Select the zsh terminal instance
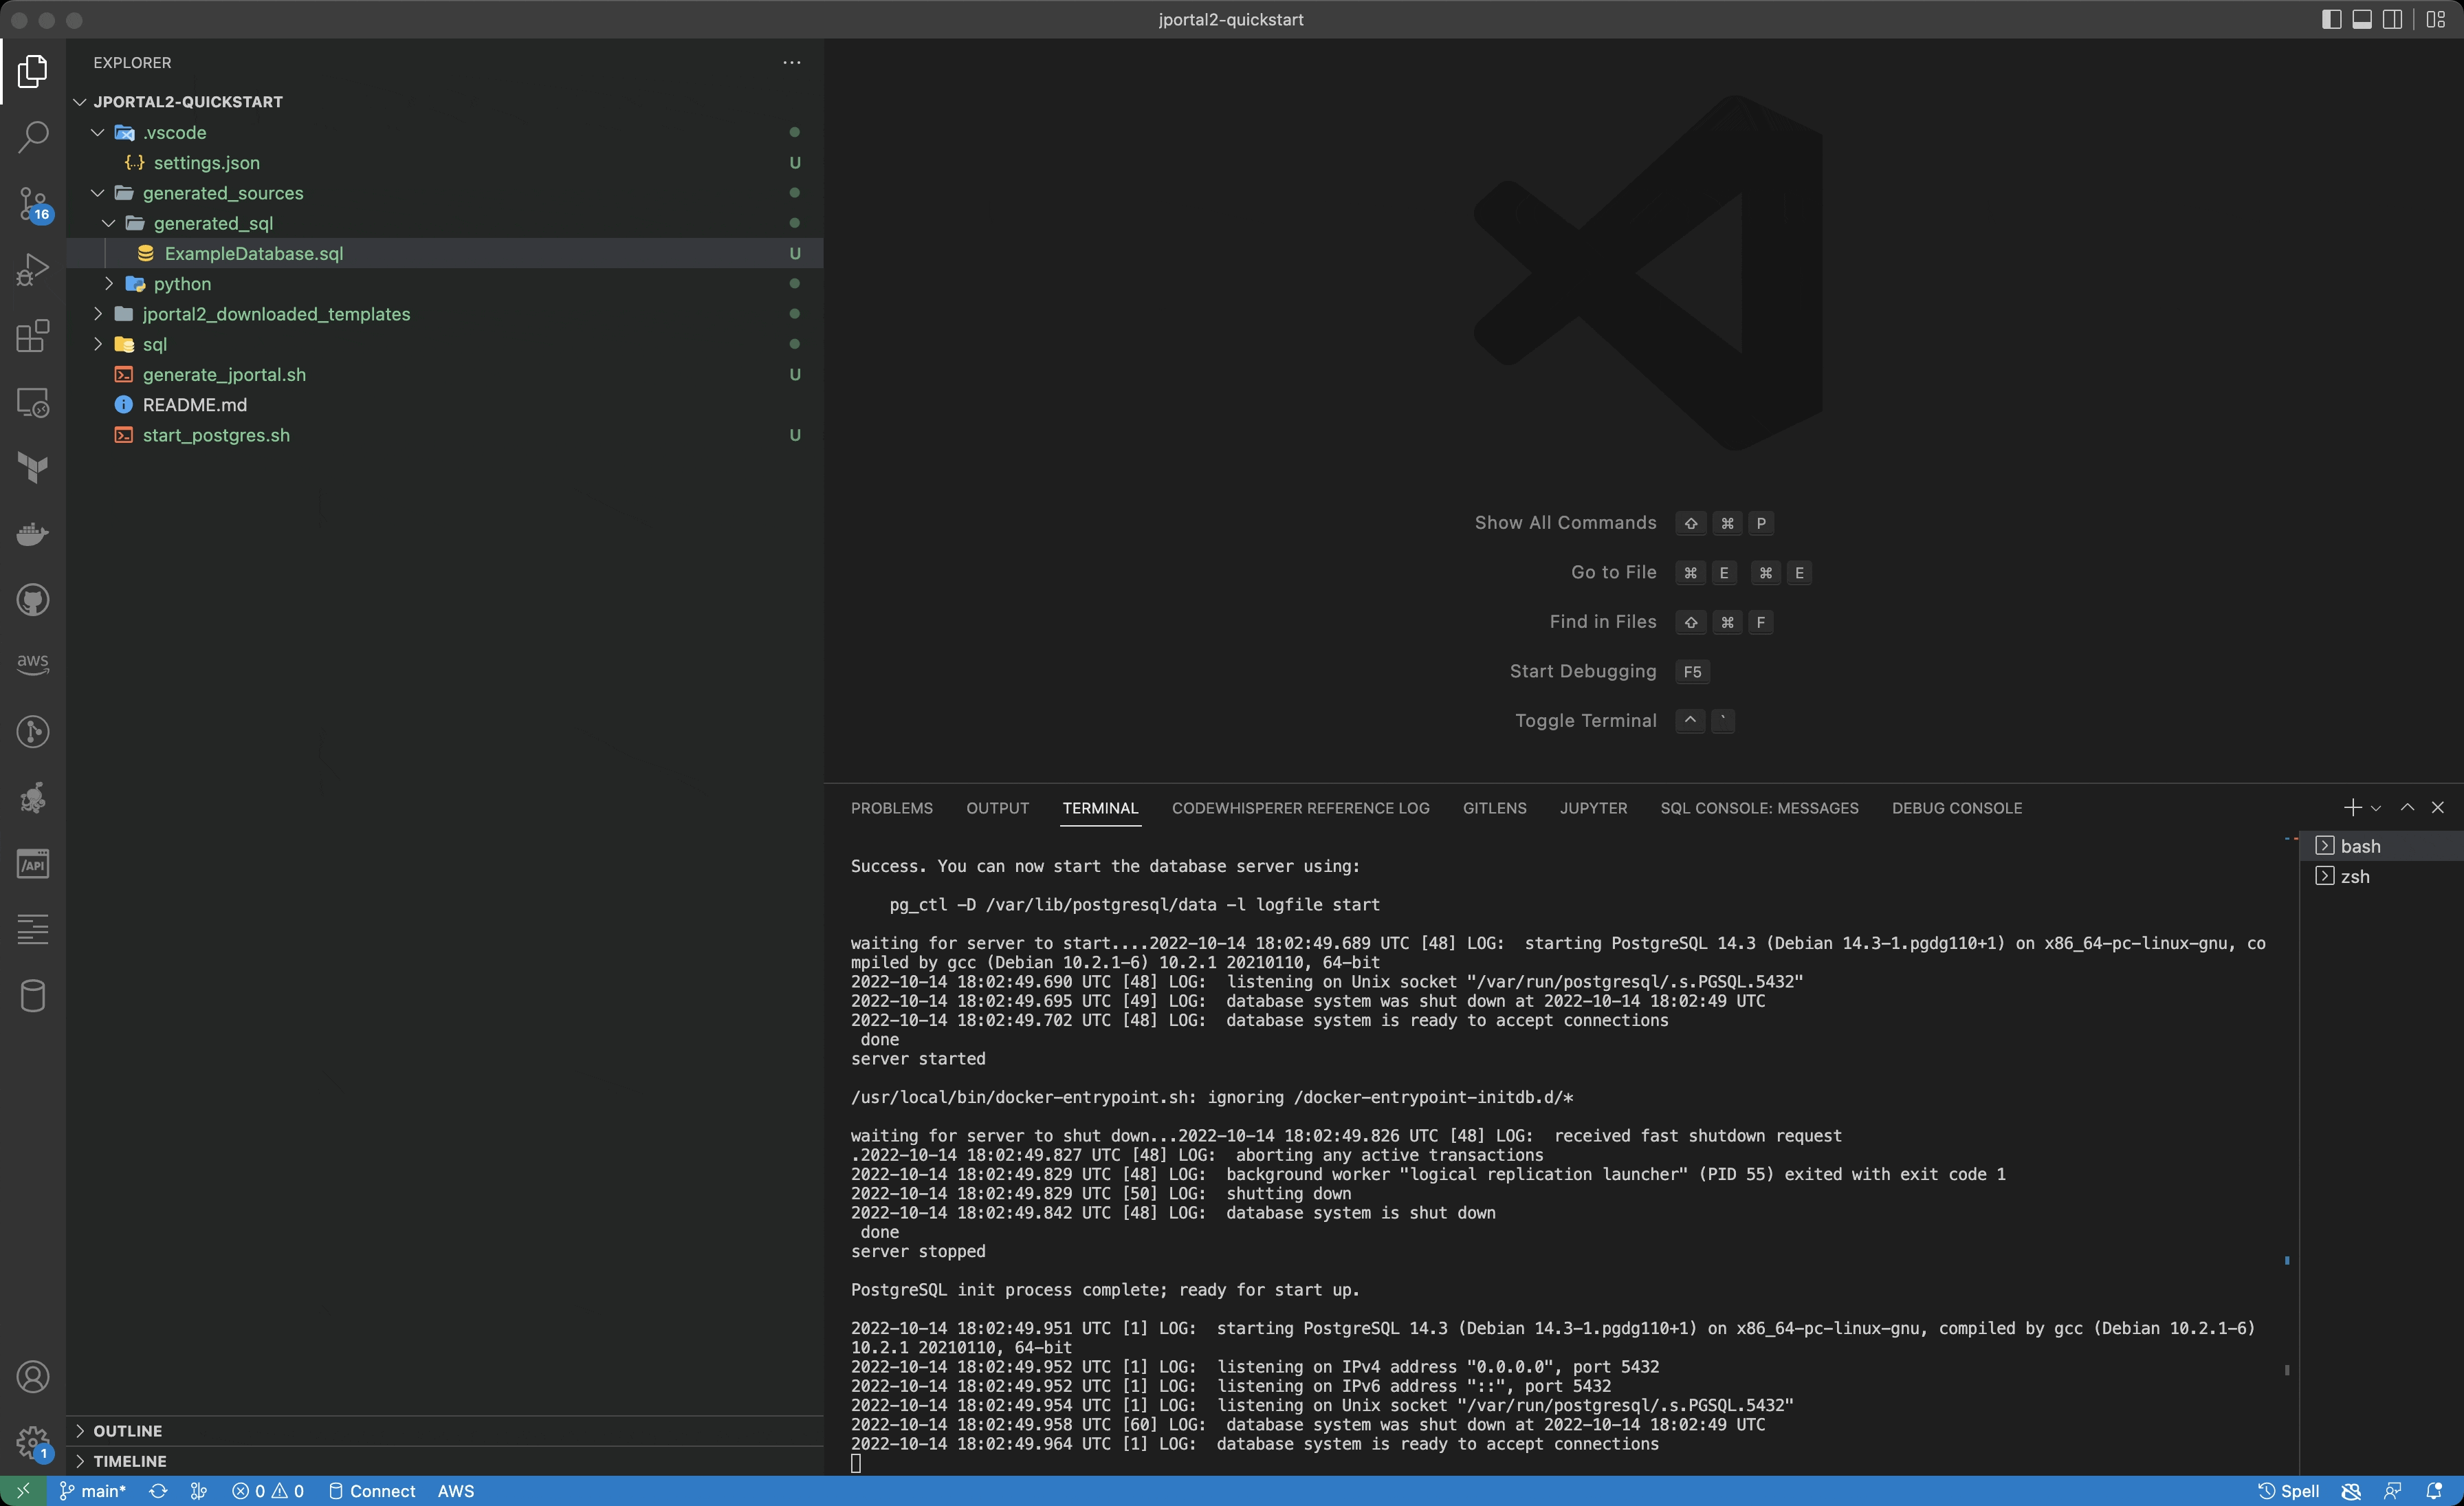 (2382, 876)
